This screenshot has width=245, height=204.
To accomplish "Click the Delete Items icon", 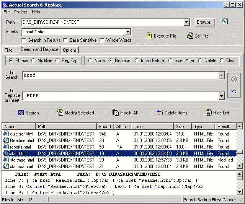I will point(160,113).
